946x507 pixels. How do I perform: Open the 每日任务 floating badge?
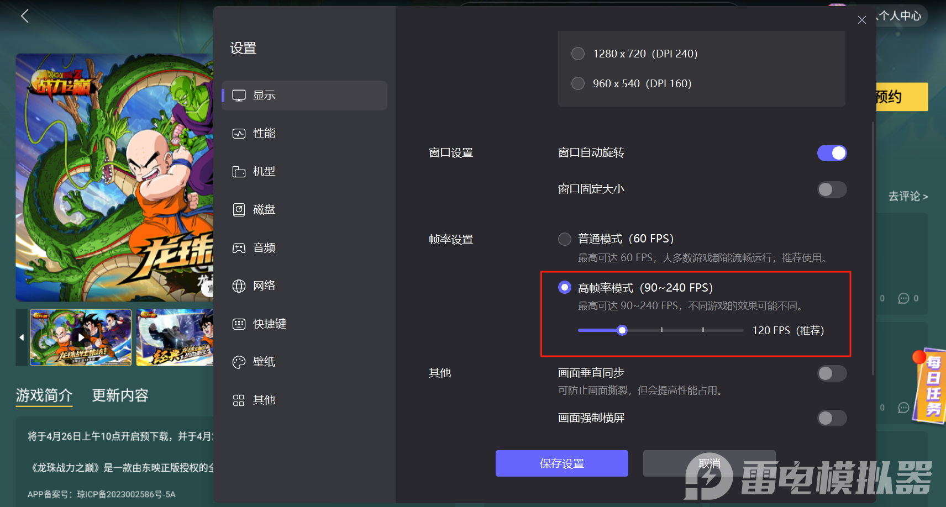[931, 387]
